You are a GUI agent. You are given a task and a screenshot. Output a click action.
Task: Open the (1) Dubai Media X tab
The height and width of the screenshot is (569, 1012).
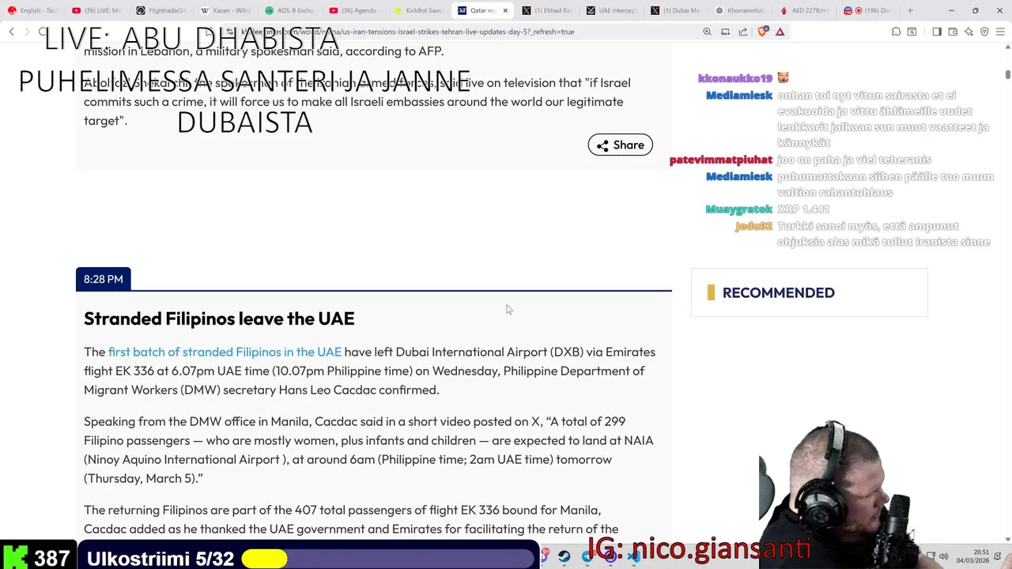(x=676, y=10)
